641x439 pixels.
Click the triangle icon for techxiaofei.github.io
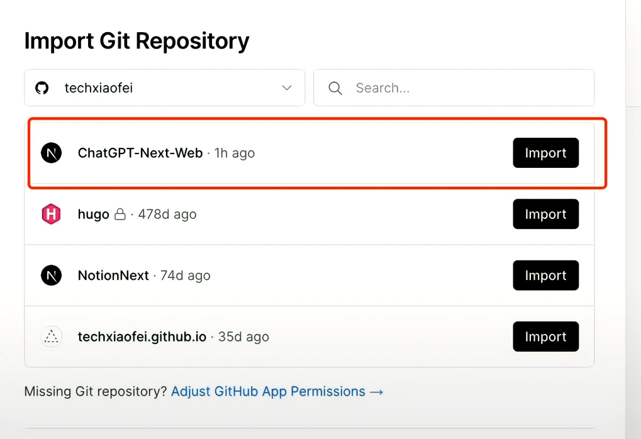pyautogui.click(x=51, y=336)
